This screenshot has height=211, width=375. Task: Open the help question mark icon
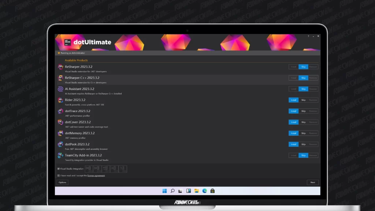coord(309,36)
